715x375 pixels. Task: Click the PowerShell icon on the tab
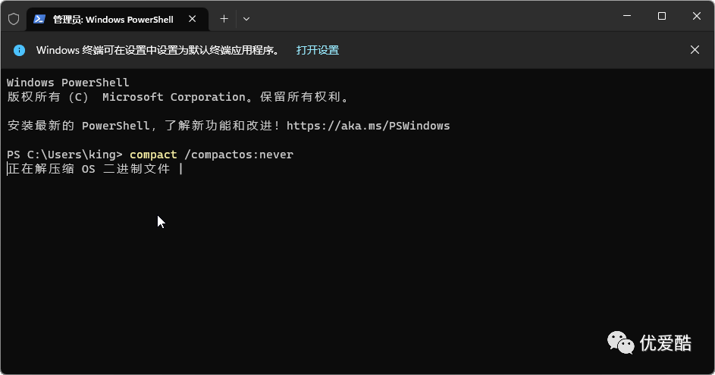pos(39,19)
